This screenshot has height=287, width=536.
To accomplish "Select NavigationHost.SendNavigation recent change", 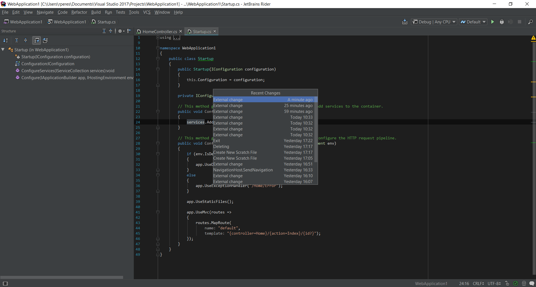I will point(264,170).
